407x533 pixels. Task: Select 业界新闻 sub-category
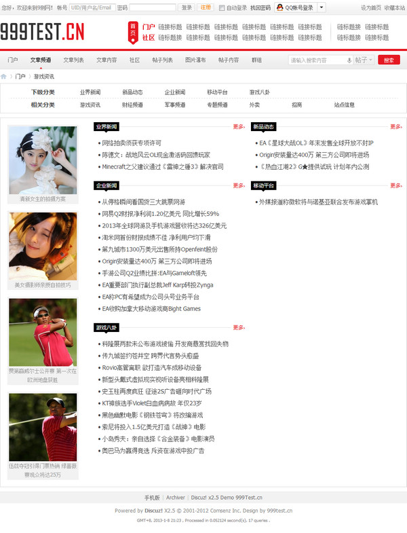[x=90, y=92]
